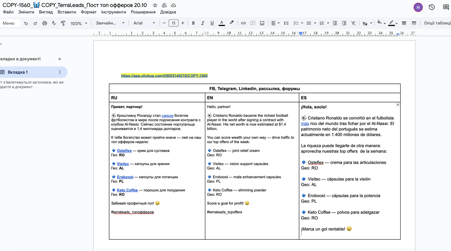
Task: Click the Insert link icon
Action: [x=243, y=23]
